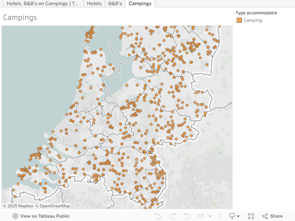
Task: Click the Revert icon
Action: pyautogui.click(x=187, y=216)
